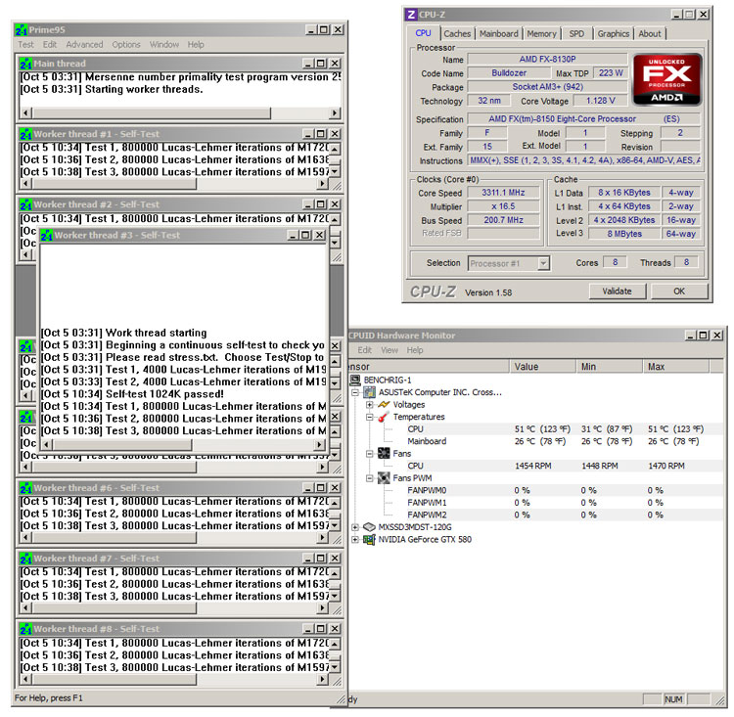Viewport: 734px width, 717px height.
Task: Click the Temperatures thermometer icon
Action: click(x=384, y=417)
